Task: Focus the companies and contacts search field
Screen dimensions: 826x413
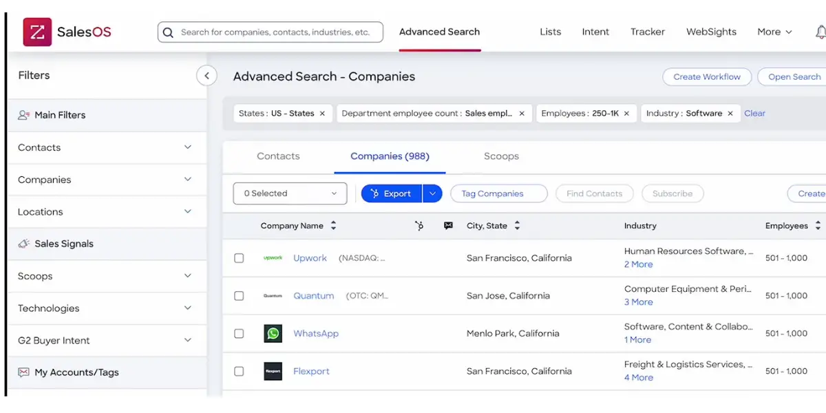Action: [271, 32]
